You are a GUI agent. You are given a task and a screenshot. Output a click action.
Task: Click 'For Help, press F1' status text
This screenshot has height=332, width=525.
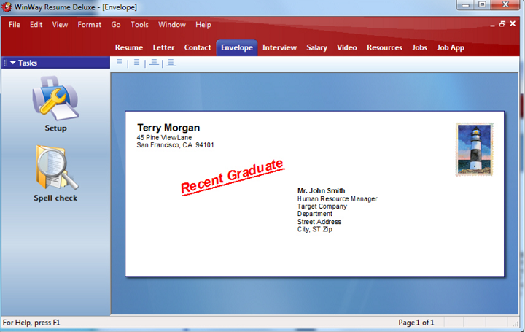31,323
